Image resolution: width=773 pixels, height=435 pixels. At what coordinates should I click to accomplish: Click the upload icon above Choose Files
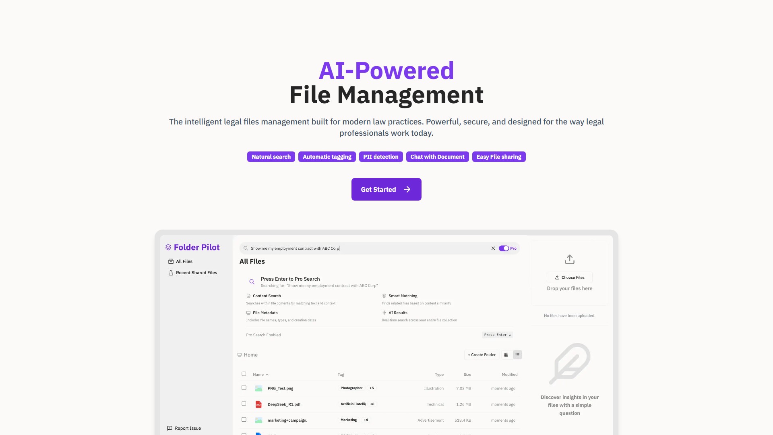tap(569, 259)
